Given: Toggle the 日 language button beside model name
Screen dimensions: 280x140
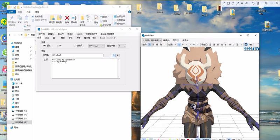Looking at the screenshot, I should point(114,55).
